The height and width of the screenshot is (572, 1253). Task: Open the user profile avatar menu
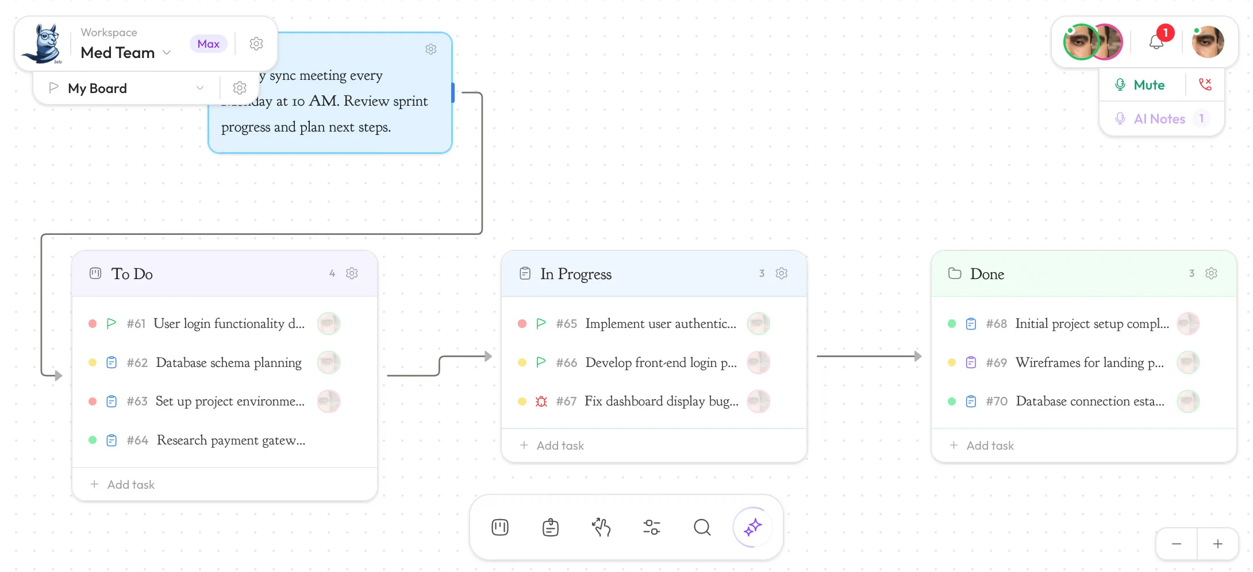(x=1208, y=42)
